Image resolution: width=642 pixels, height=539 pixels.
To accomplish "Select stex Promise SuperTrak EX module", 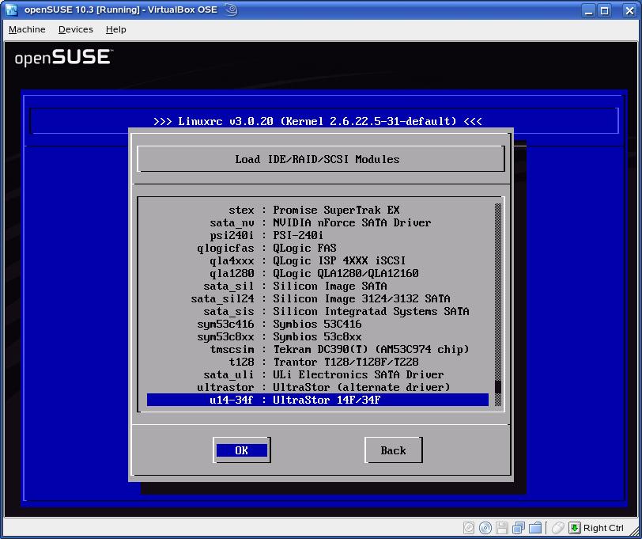I will click(x=318, y=210).
